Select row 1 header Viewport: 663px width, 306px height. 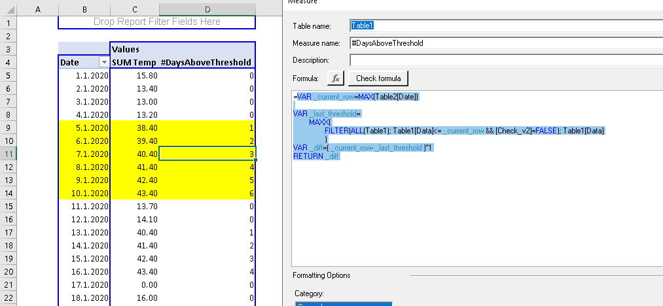[x=8, y=22]
